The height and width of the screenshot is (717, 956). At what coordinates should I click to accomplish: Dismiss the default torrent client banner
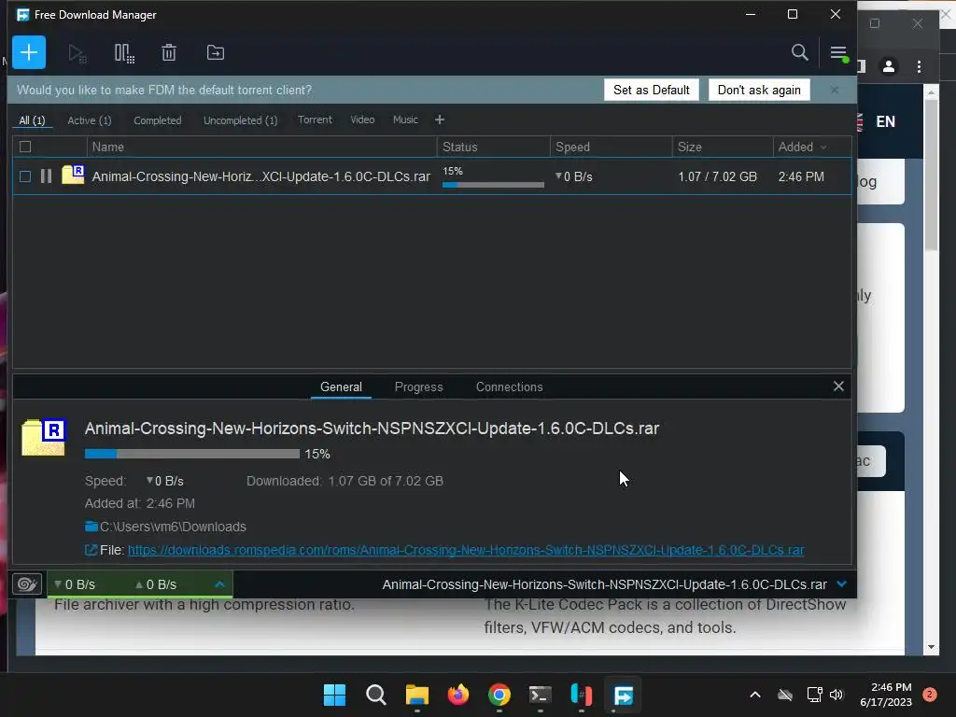tap(835, 90)
